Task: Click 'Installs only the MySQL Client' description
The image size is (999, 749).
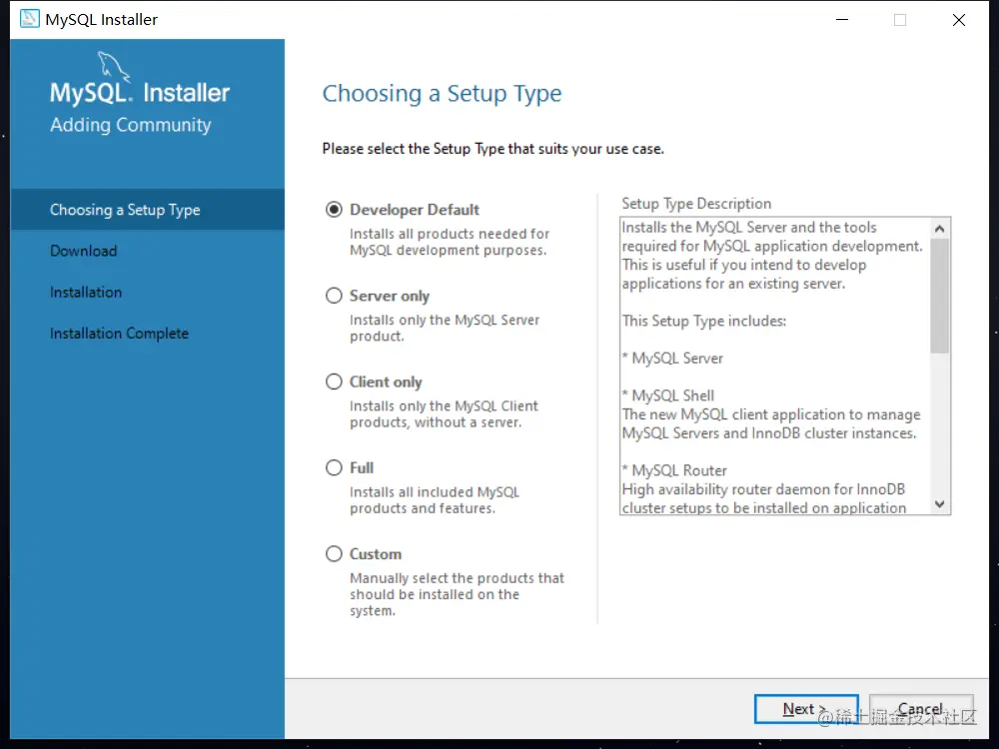Action: pyautogui.click(x=444, y=414)
